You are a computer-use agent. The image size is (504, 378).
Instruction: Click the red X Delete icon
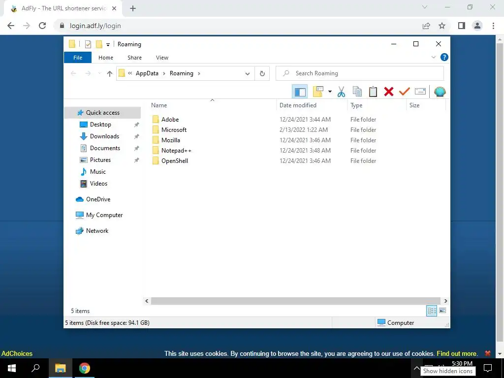tap(389, 92)
